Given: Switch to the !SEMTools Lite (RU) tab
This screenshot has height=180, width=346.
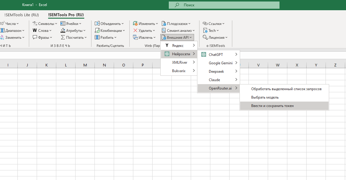Looking at the screenshot, I should pos(22,15).
